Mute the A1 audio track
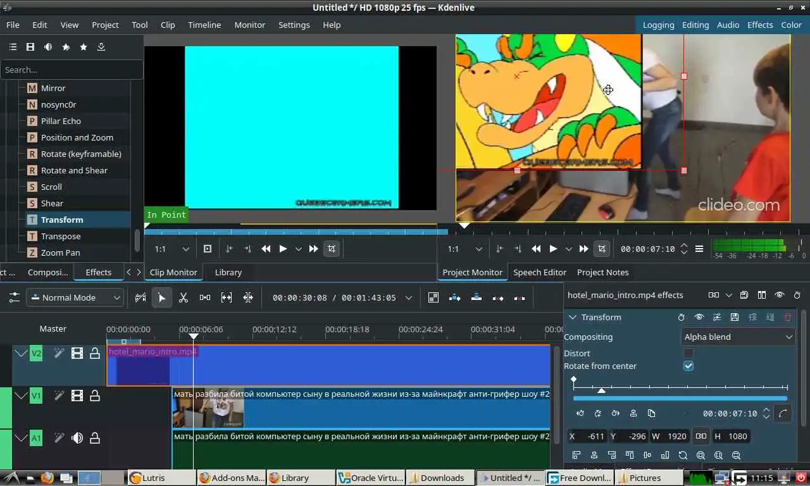 (x=77, y=437)
